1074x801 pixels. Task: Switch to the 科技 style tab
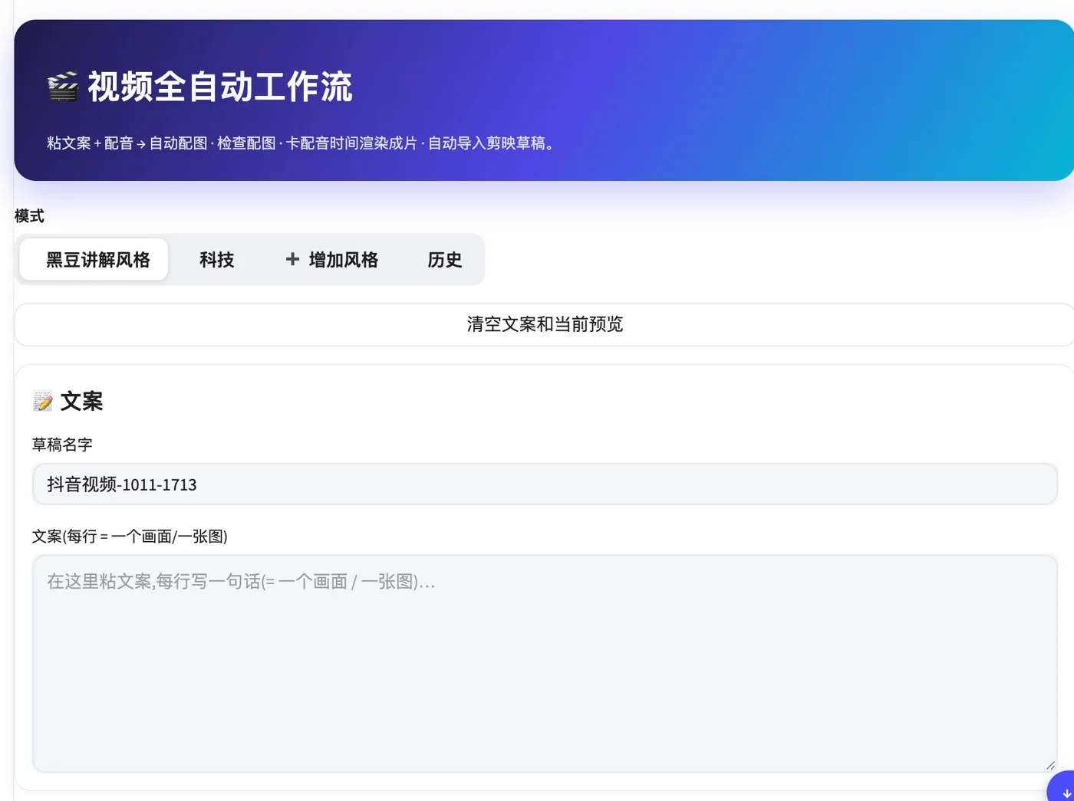[x=217, y=260]
